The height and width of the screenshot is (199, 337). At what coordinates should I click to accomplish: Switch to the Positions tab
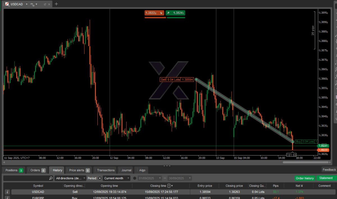click(14, 170)
